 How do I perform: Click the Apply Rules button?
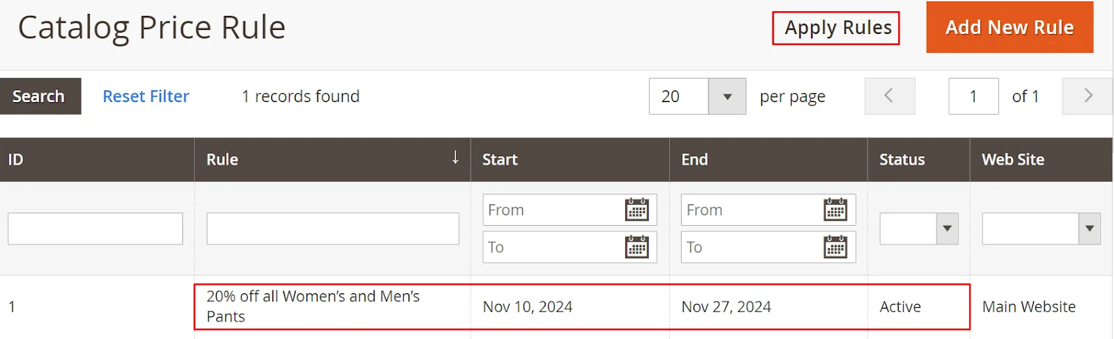point(835,28)
